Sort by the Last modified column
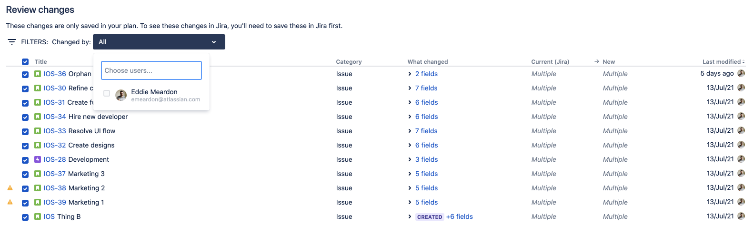This screenshot has width=753, height=226. (723, 62)
